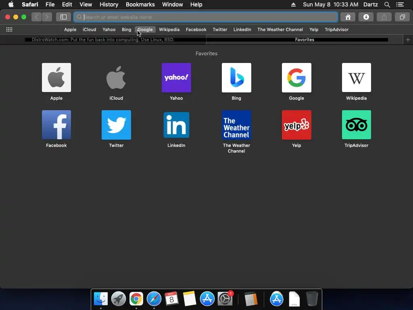The width and height of the screenshot is (413, 310).
Task: Open the Wikipedia favorite tile
Action: pos(357,77)
